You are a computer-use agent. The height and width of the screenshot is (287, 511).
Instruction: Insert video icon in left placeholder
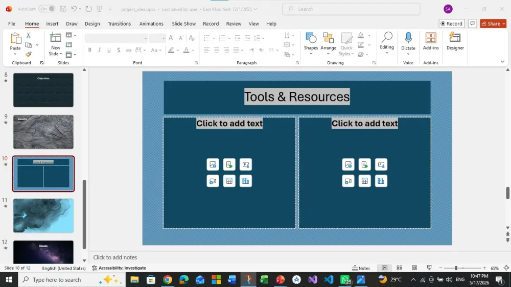[x=213, y=181]
